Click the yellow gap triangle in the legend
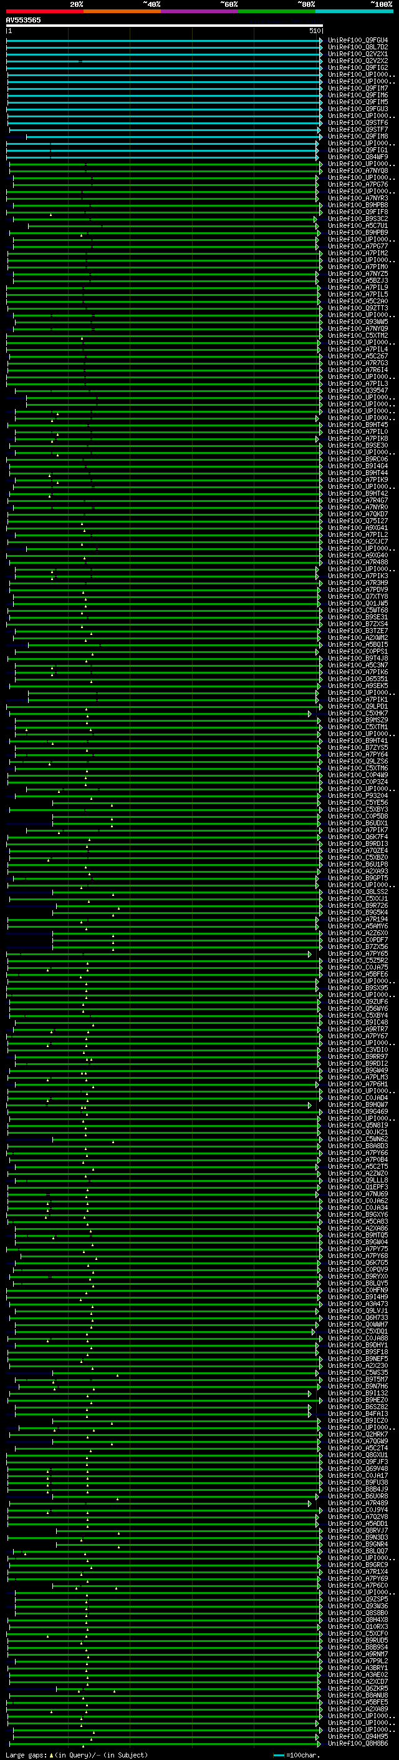 [51, 1754]
